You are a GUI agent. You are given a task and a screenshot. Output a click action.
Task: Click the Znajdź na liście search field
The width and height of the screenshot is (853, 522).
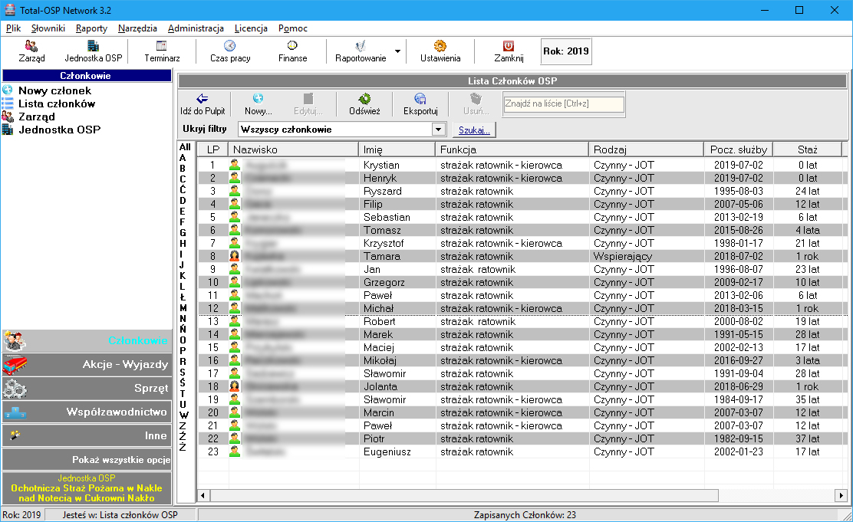(x=564, y=103)
